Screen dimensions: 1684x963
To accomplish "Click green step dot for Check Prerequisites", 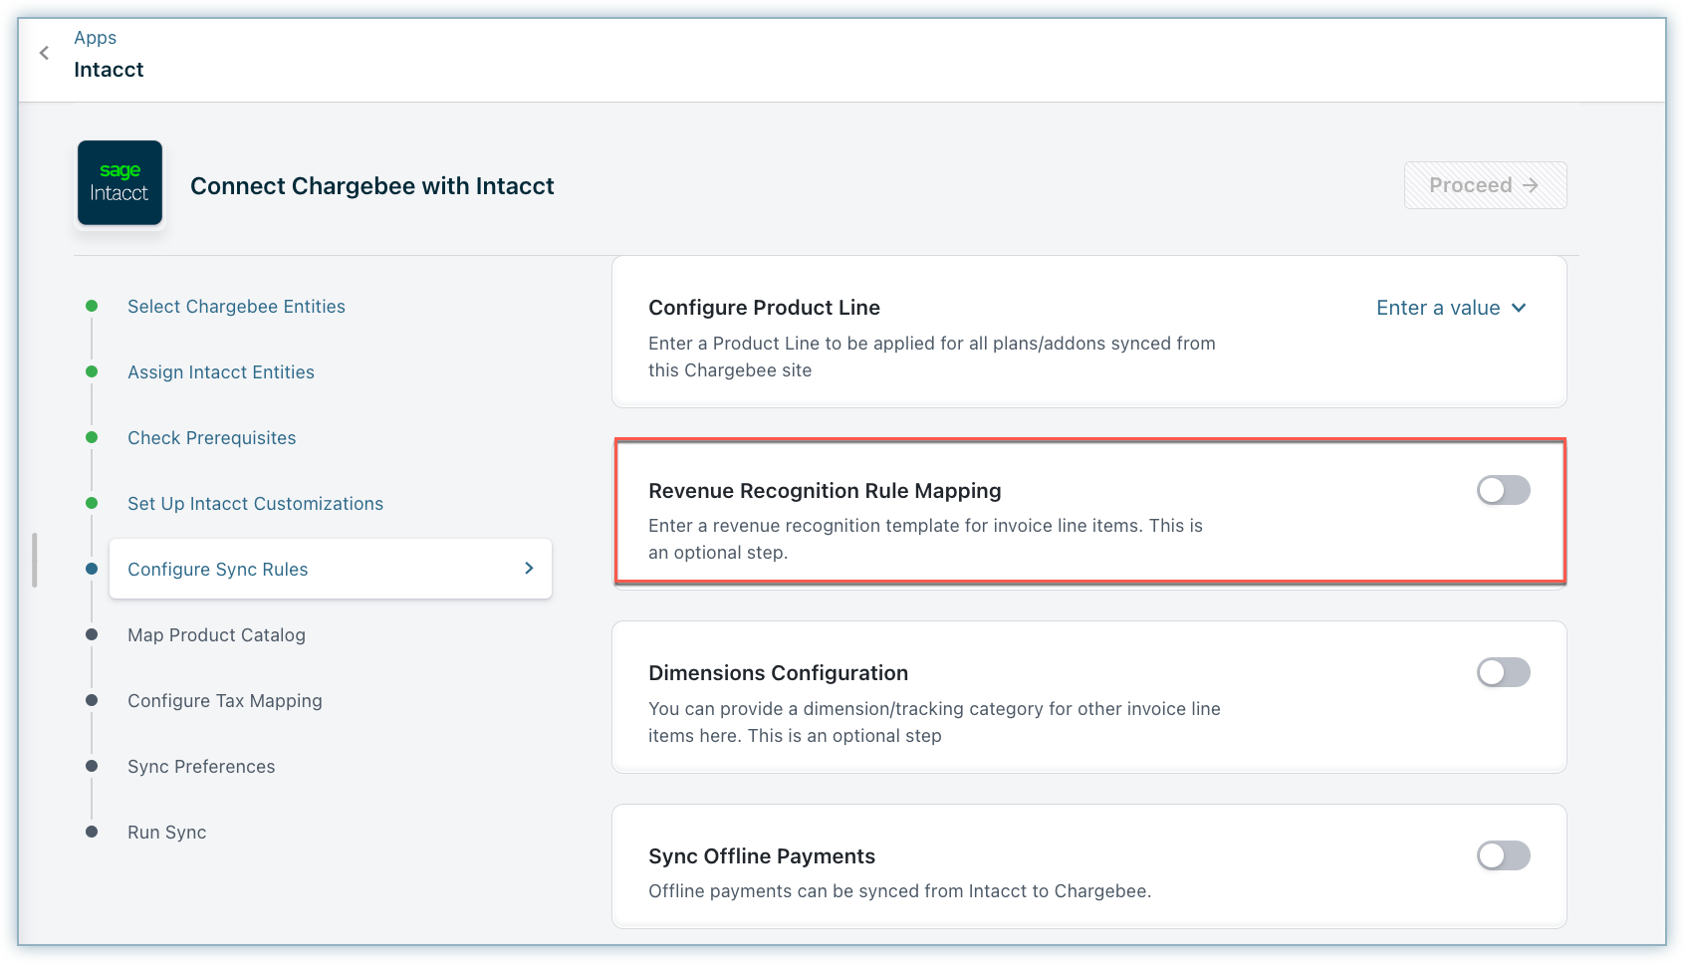I will tap(92, 438).
